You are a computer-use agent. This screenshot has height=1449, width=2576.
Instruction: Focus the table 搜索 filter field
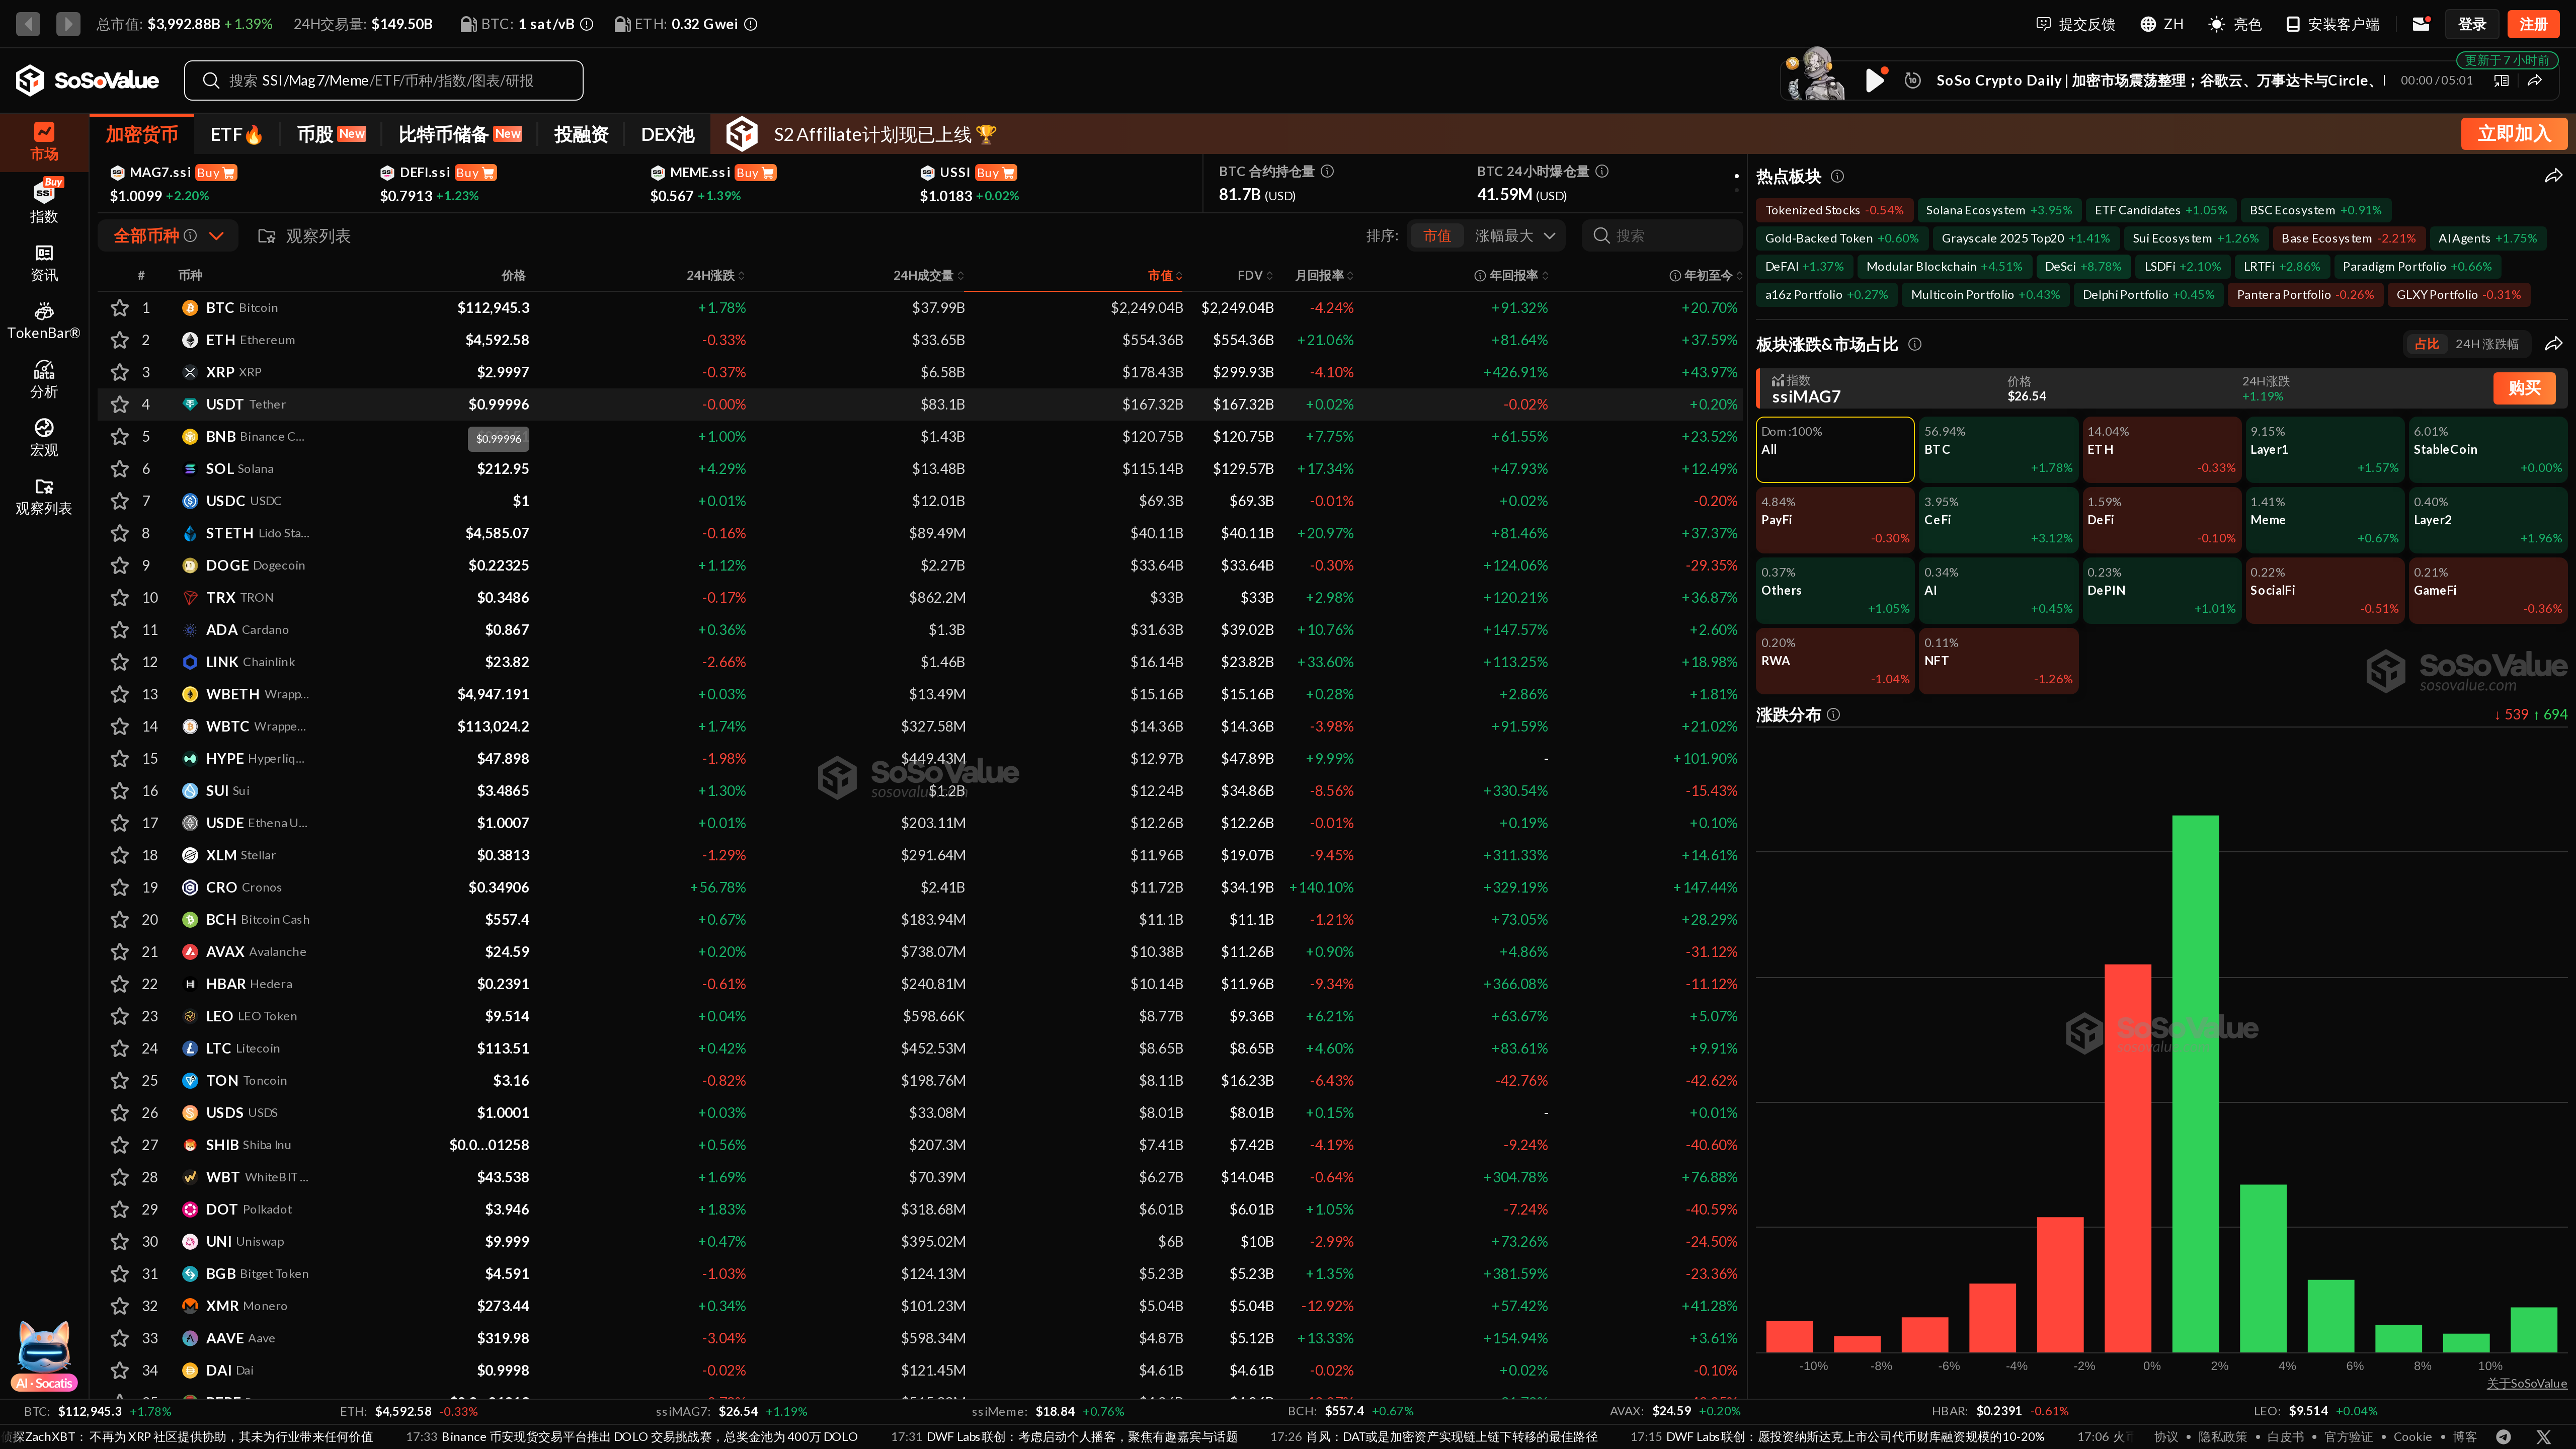point(1662,235)
